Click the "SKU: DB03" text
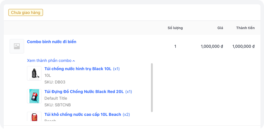The width and height of the screenshot is (264, 129). tap(55, 82)
